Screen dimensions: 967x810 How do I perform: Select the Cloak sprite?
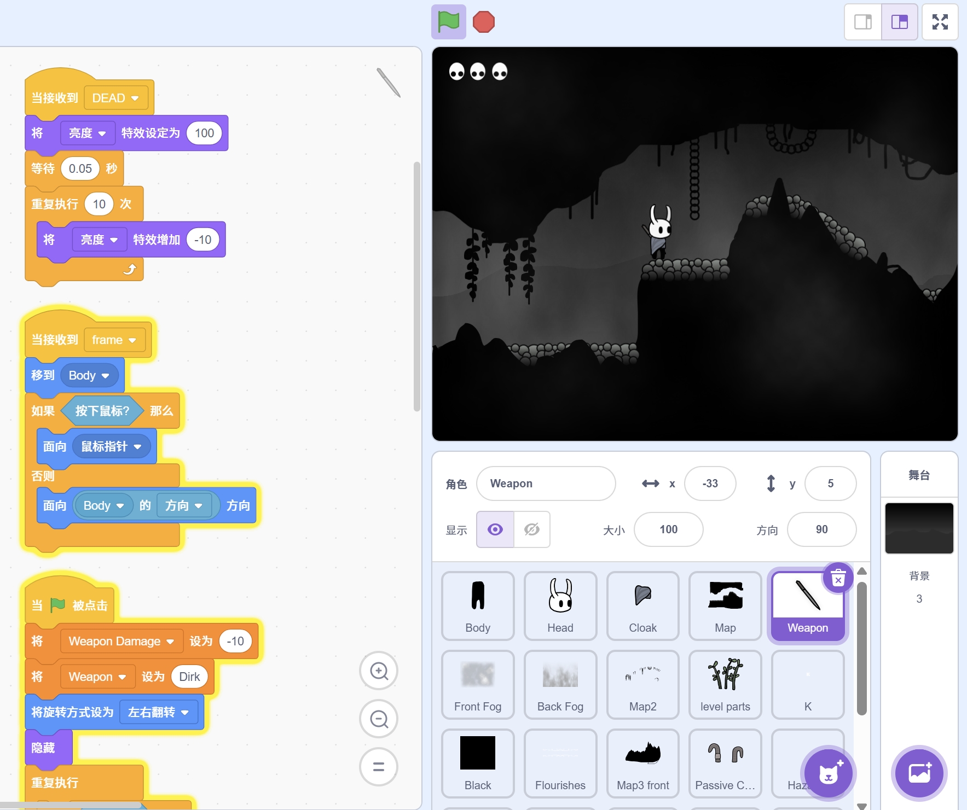pyautogui.click(x=643, y=606)
